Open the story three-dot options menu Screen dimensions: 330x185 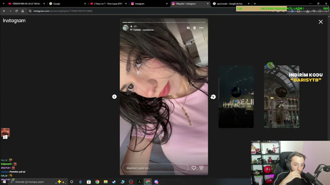click(x=201, y=28)
